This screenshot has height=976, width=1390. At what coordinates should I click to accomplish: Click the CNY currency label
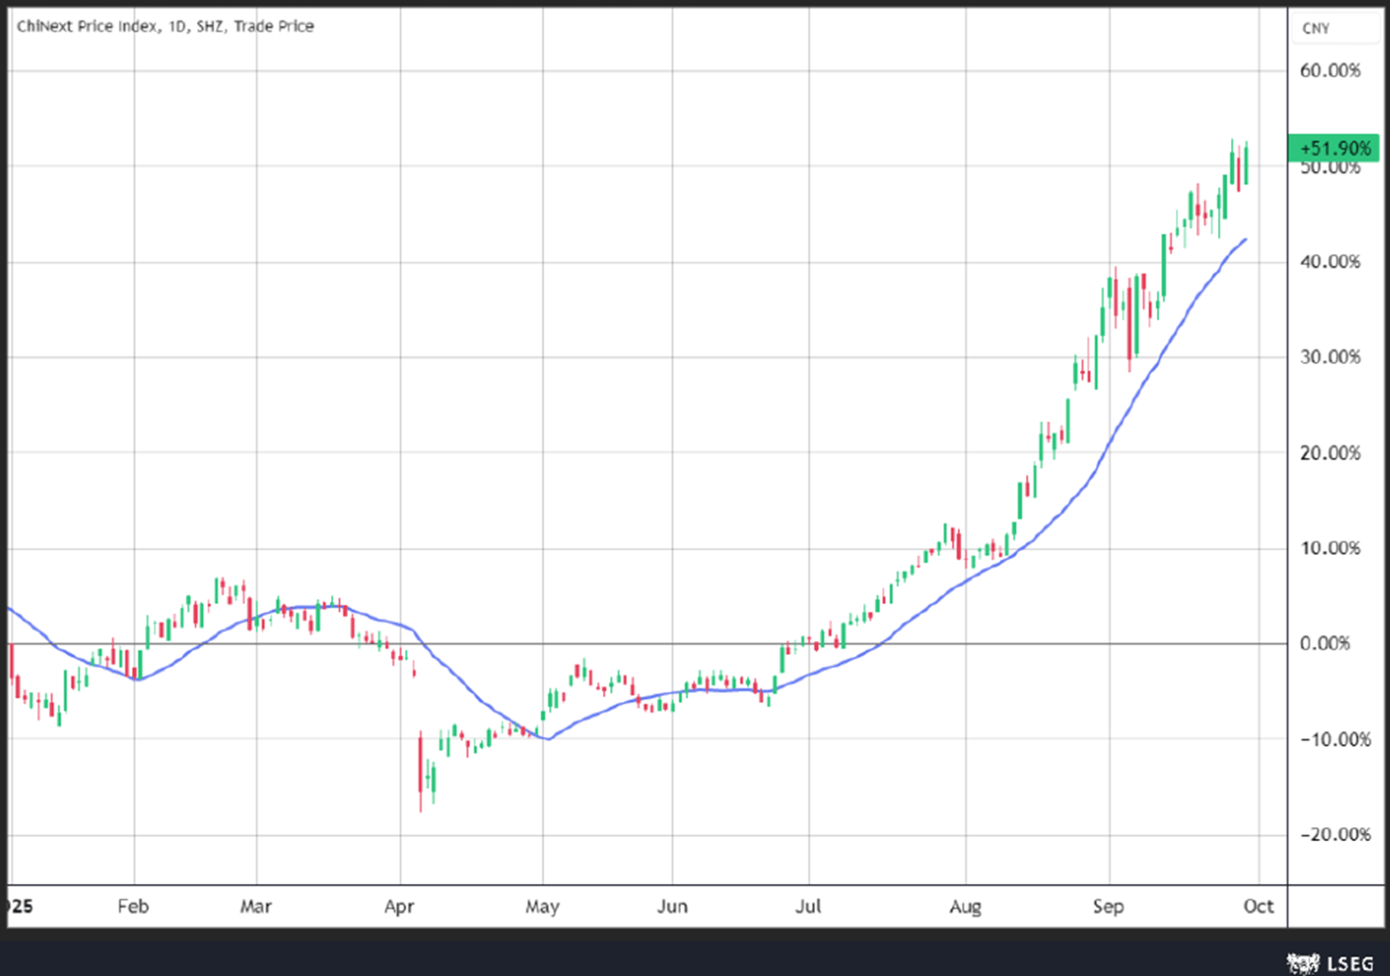[x=1316, y=28]
